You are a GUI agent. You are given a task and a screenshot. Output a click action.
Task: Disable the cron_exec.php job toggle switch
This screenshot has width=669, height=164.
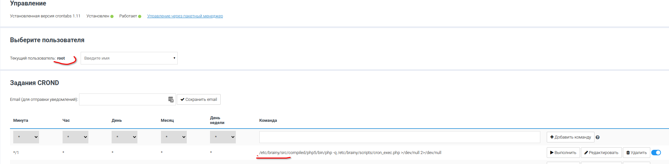click(656, 153)
